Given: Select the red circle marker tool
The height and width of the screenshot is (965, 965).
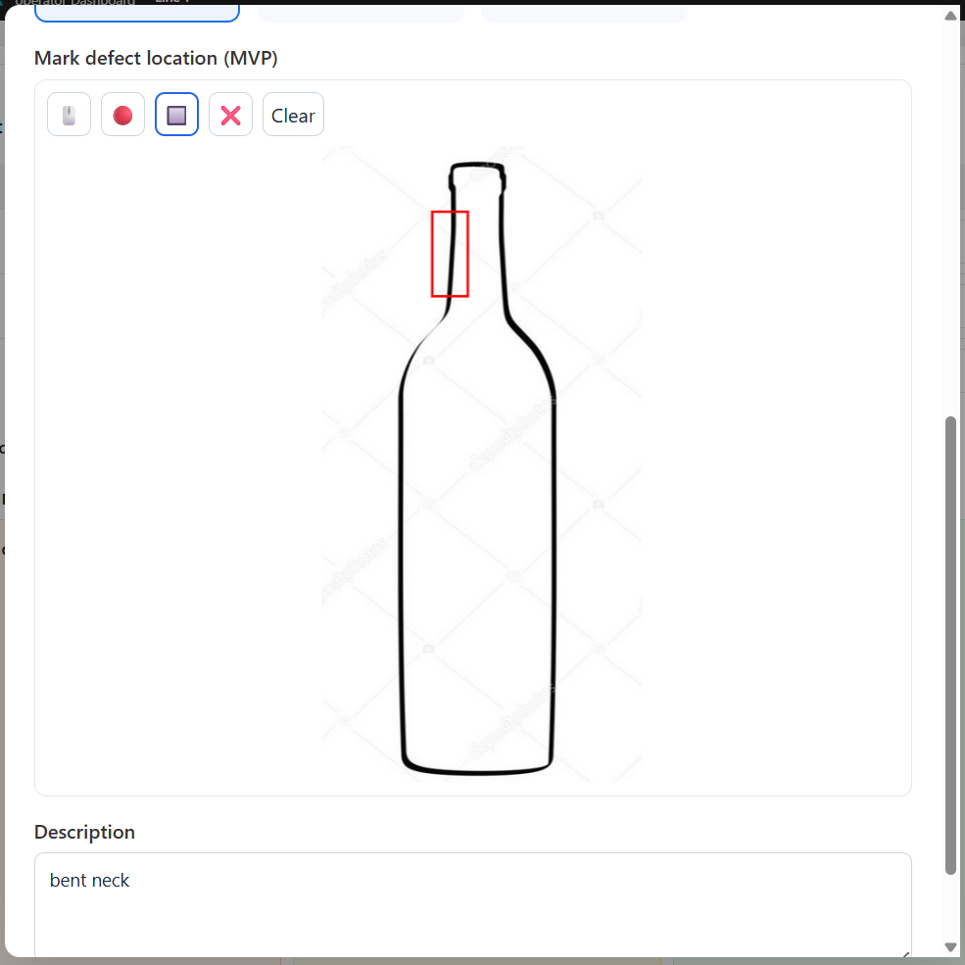Looking at the screenshot, I should (122, 115).
